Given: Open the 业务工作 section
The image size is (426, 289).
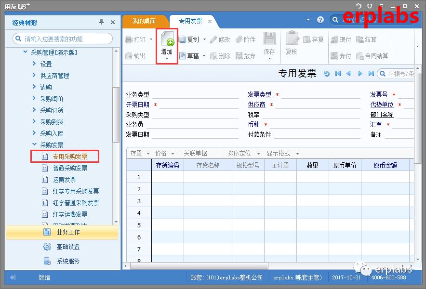Looking at the screenshot, I should click(62, 232).
